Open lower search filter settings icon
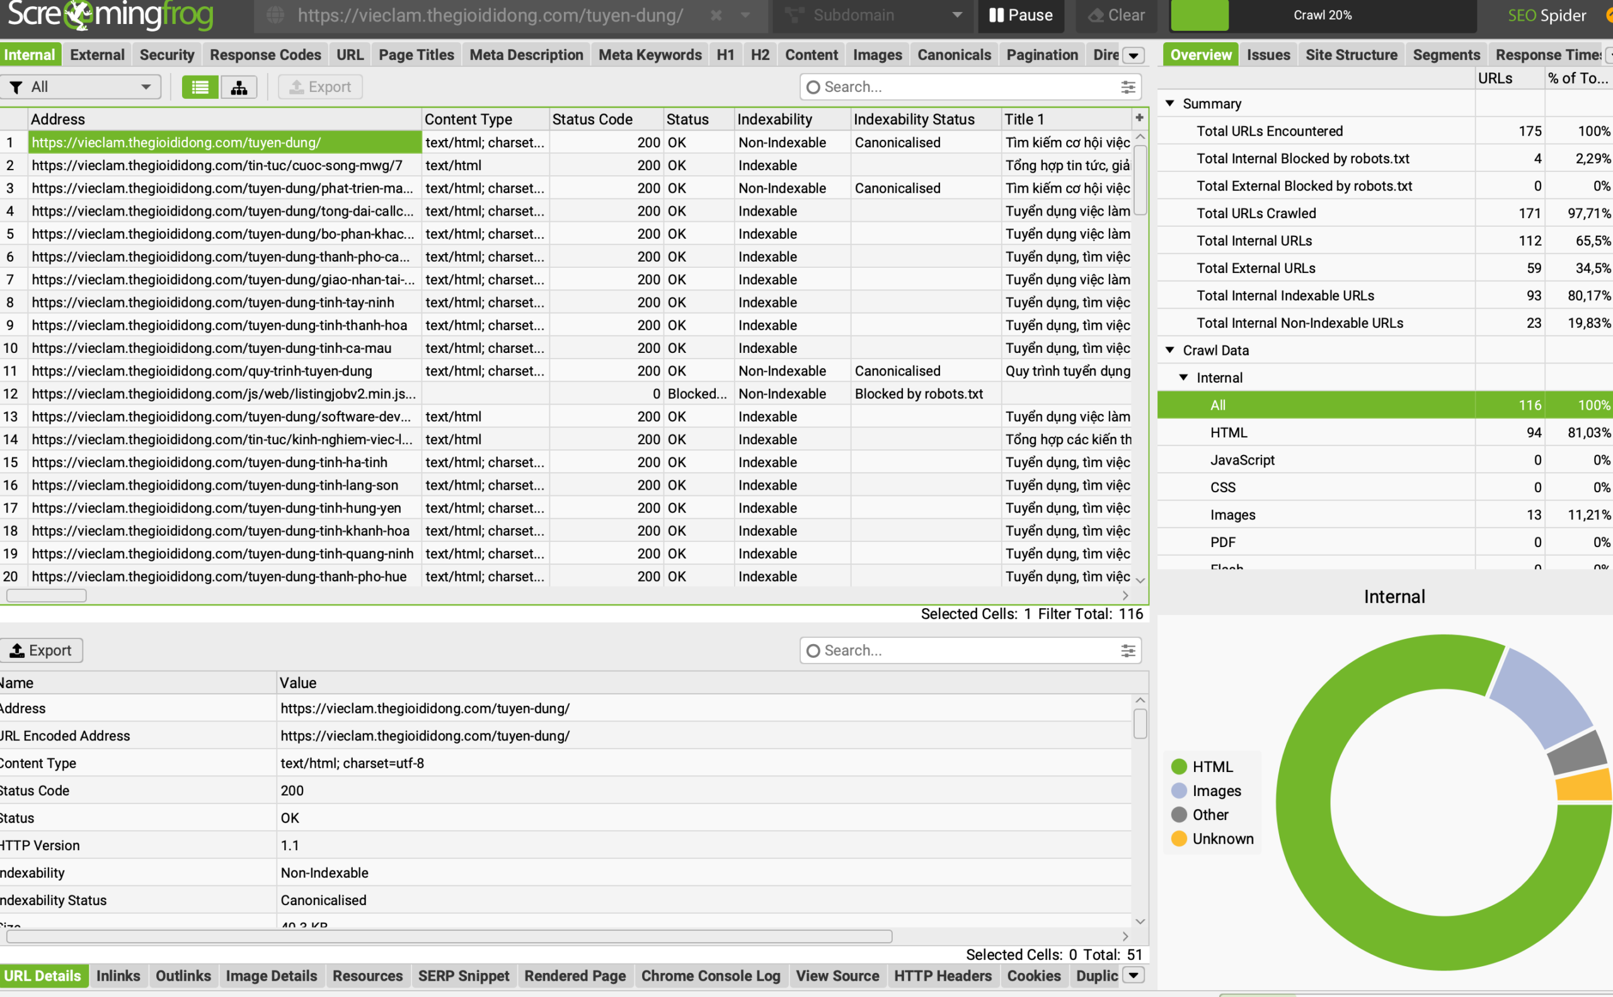Screen dimensions: 1613x997 click(1128, 651)
